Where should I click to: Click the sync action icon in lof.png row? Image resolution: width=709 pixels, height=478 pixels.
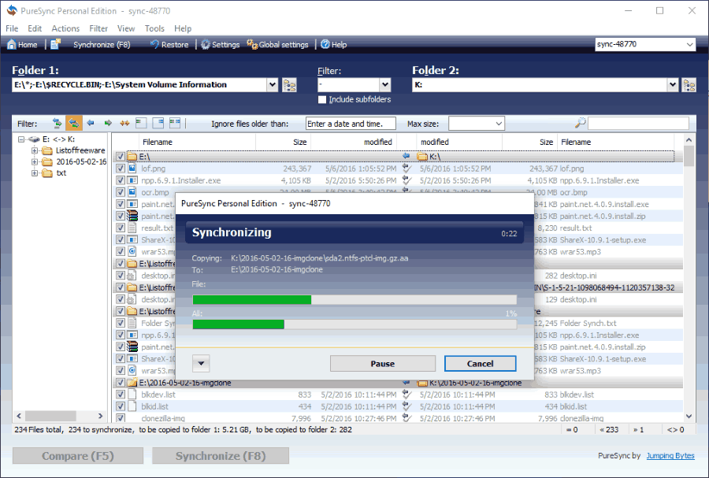[406, 169]
